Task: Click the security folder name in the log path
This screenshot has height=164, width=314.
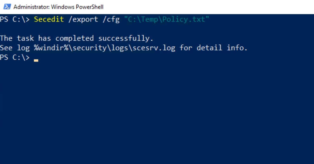Action: [x=87, y=48]
